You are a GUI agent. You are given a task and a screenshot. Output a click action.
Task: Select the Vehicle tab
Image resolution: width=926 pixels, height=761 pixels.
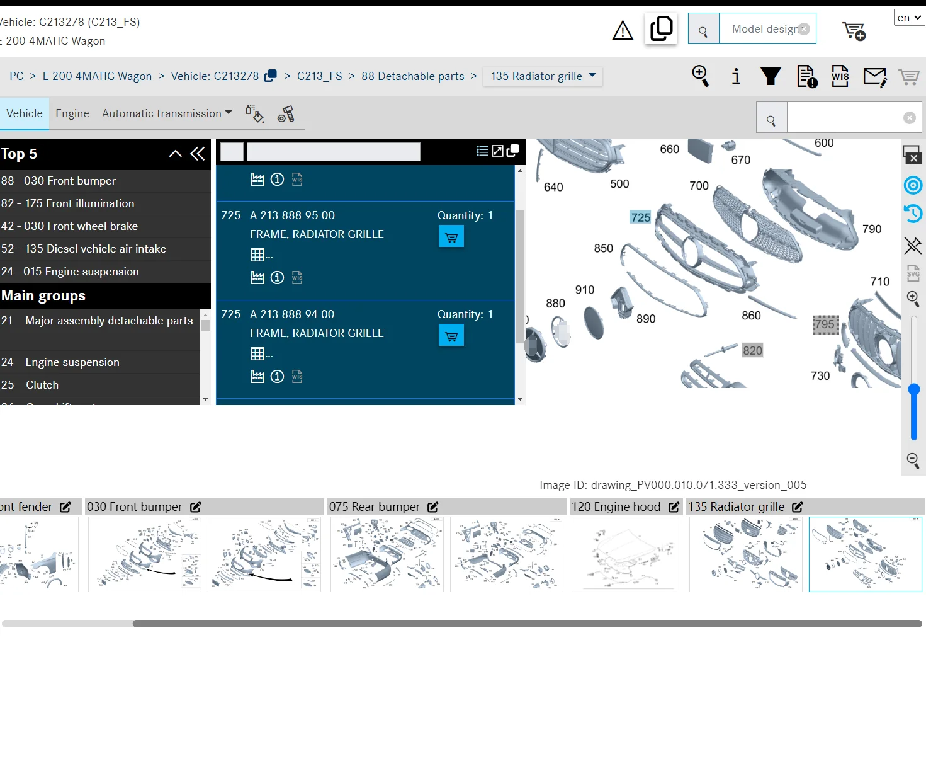[x=25, y=113]
